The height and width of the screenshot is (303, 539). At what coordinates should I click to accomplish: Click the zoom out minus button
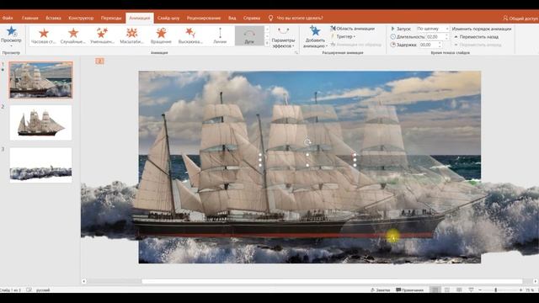480,290
